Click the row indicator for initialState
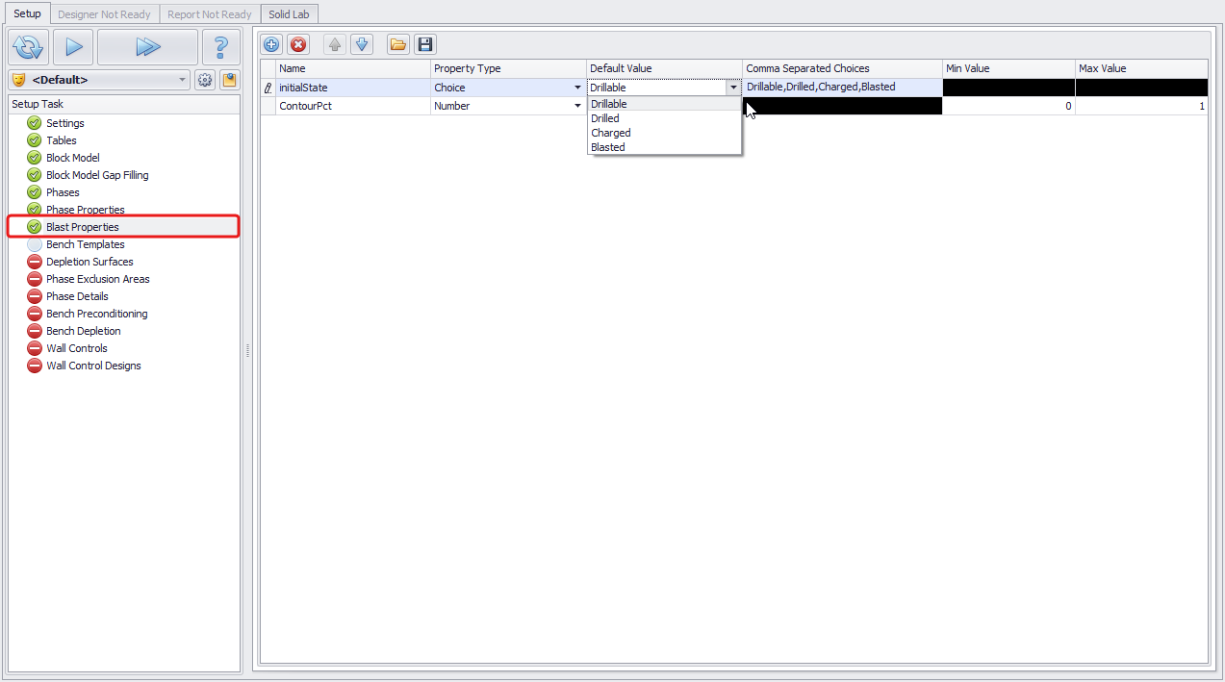The width and height of the screenshot is (1225, 682). pyautogui.click(x=268, y=88)
